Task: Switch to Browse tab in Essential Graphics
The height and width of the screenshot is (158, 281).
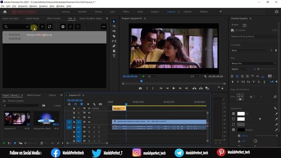Action: pos(235,25)
